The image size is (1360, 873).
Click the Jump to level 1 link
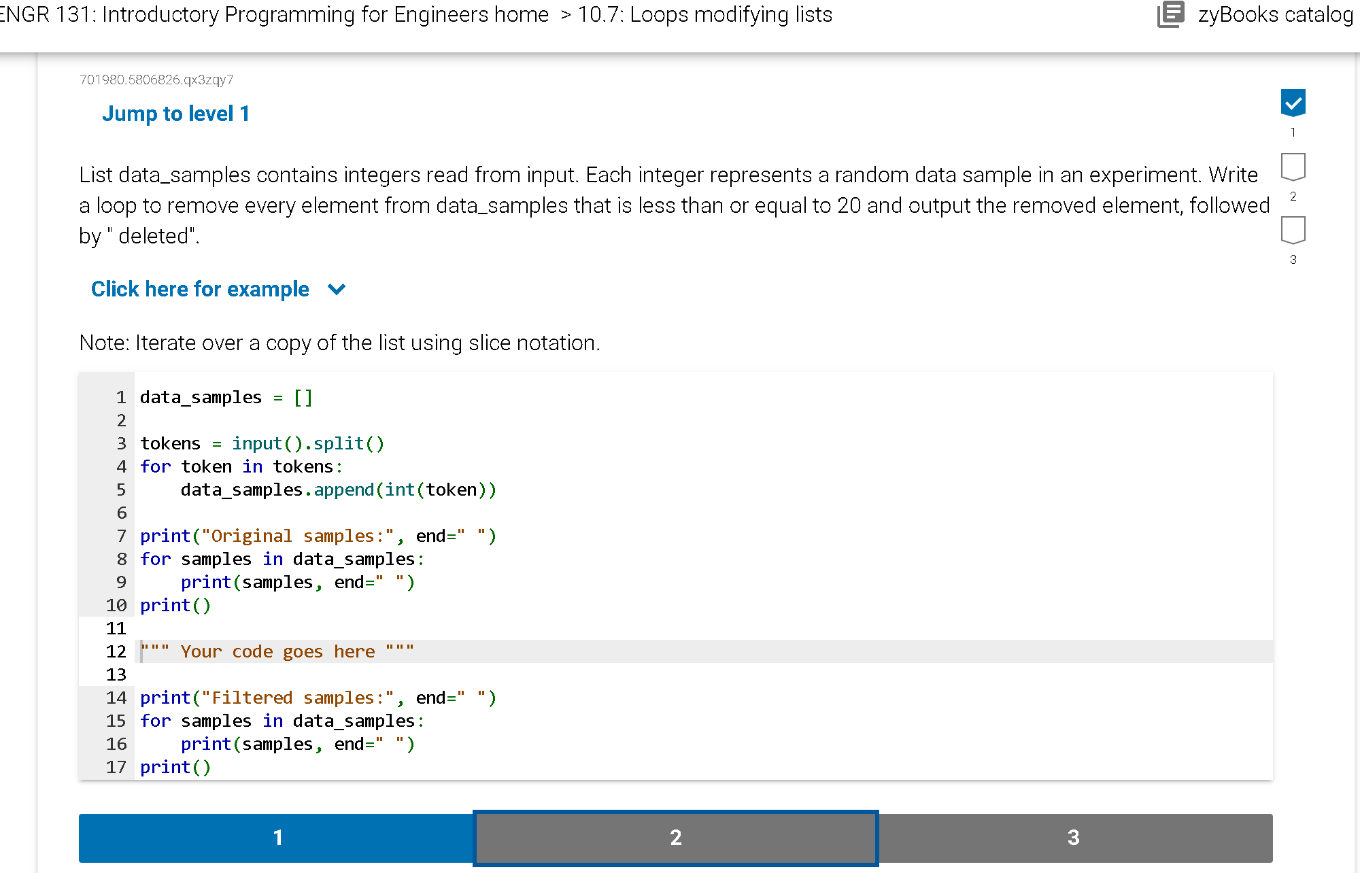175,114
